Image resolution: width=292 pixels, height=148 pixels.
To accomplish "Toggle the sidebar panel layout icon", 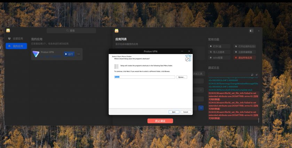I will pos(251,31).
